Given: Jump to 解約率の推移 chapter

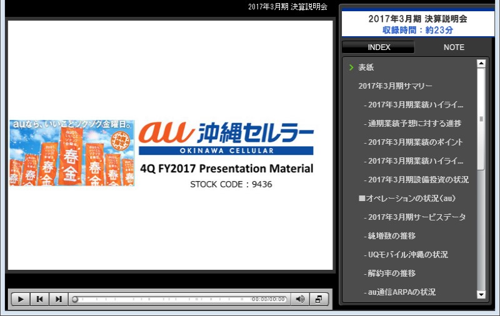Looking at the screenshot, I should [389, 274].
